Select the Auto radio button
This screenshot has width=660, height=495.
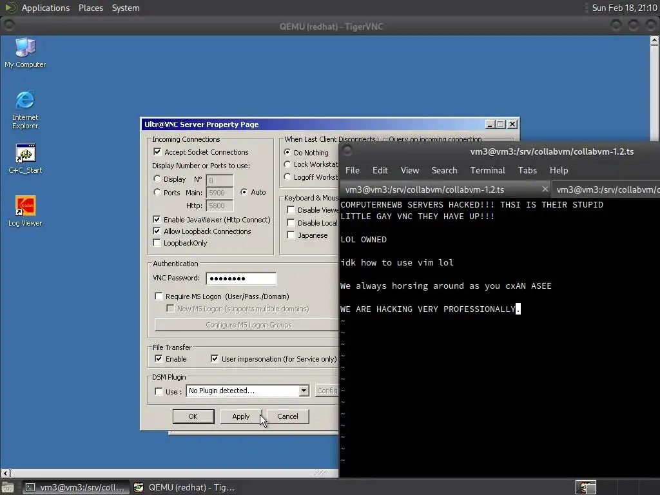tap(244, 192)
